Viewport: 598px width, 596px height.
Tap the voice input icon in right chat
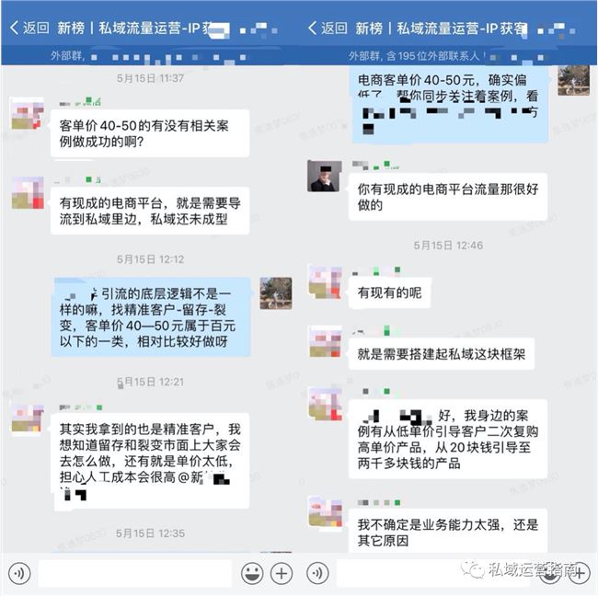tap(316, 573)
